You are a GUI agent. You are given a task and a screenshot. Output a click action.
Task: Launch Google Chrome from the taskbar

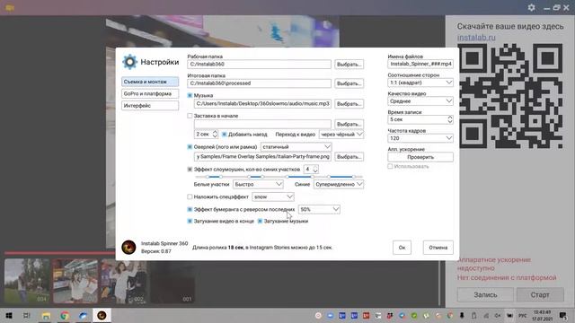65,315
